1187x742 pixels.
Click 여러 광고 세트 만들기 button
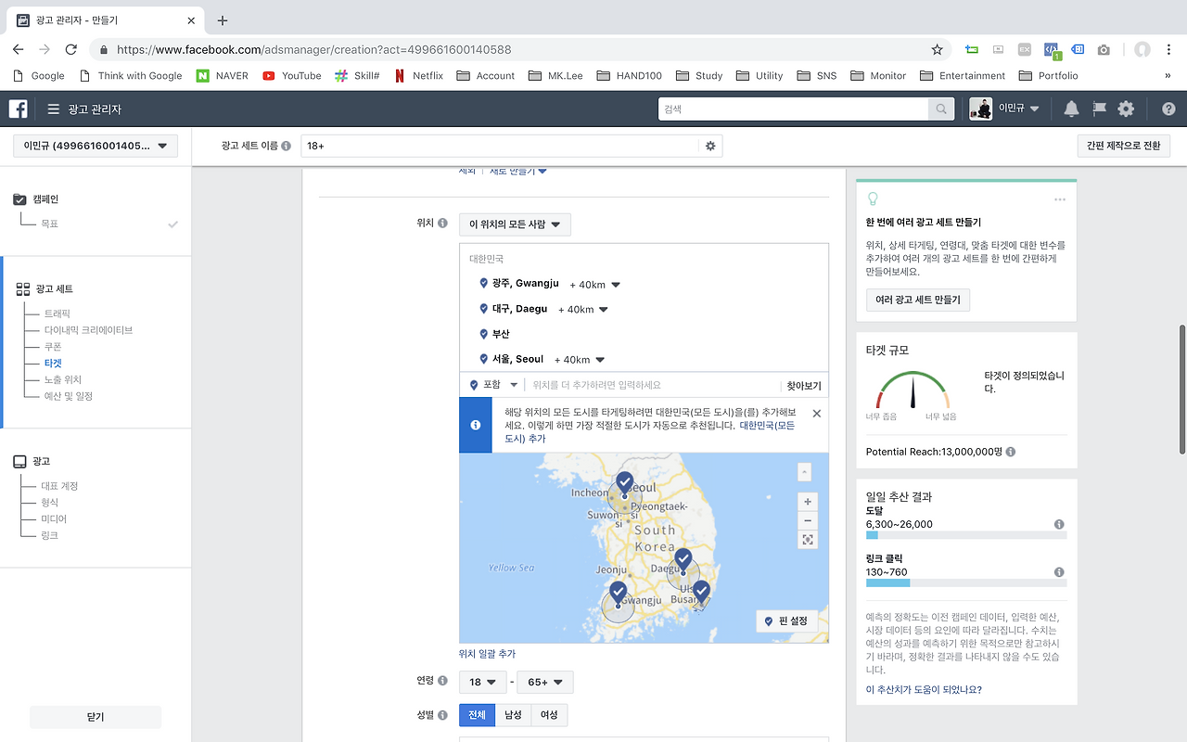pyautogui.click(x=918, y=300)
